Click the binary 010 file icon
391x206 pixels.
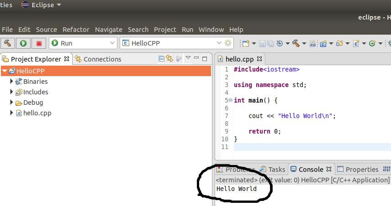tap(313, 44)
